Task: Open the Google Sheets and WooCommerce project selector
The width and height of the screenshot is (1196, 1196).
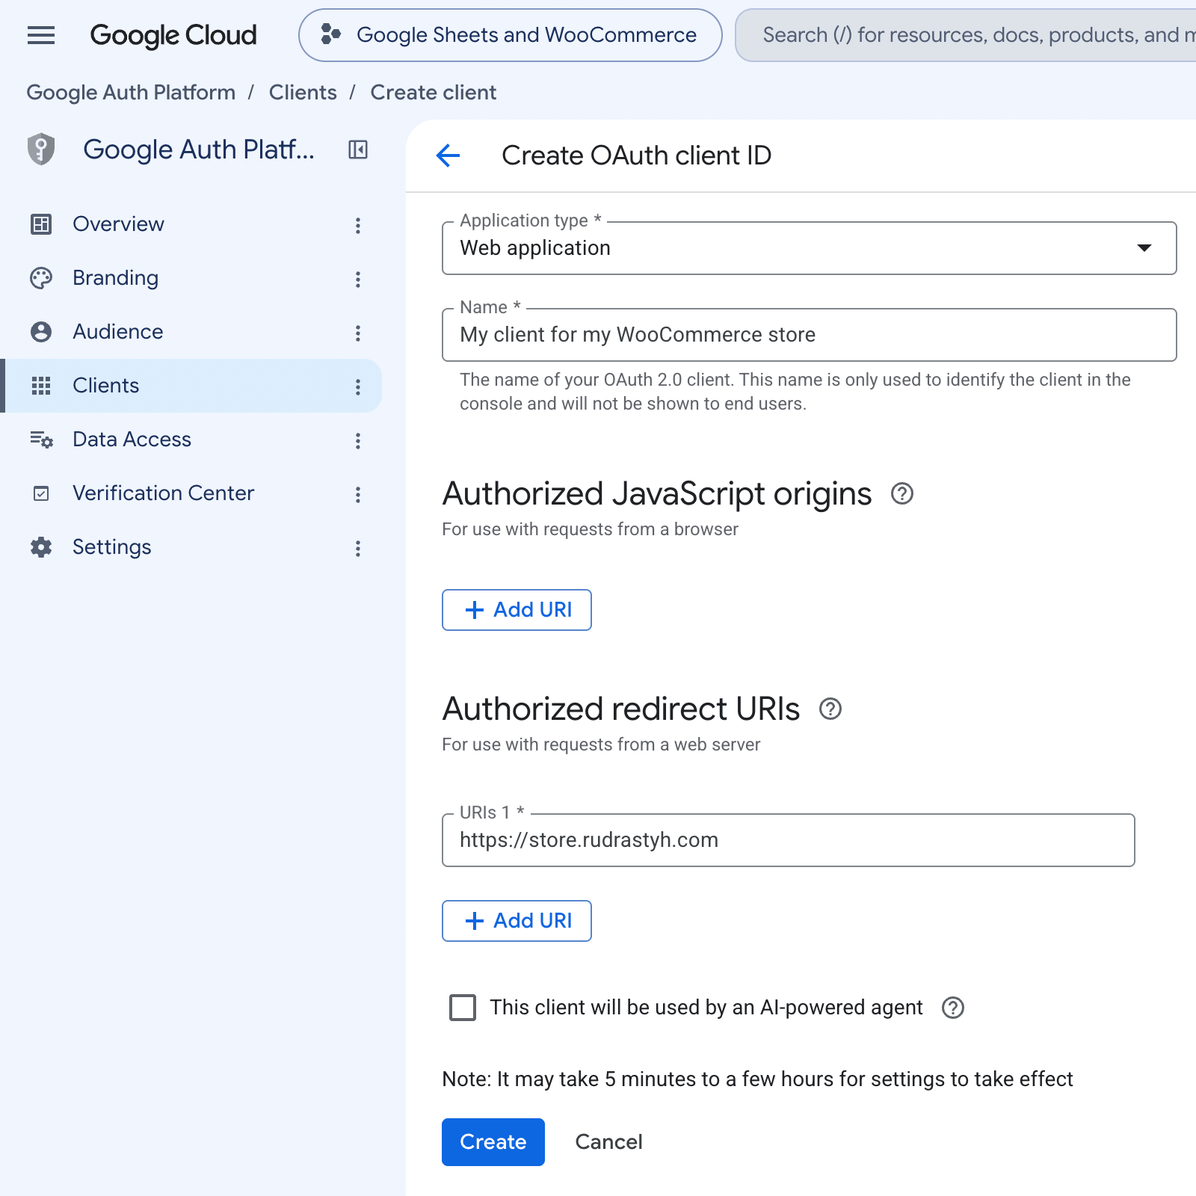Action: [x=511, y=35]
